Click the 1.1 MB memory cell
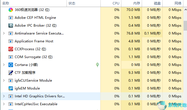 pyautogui.click(x=132, y=57)
